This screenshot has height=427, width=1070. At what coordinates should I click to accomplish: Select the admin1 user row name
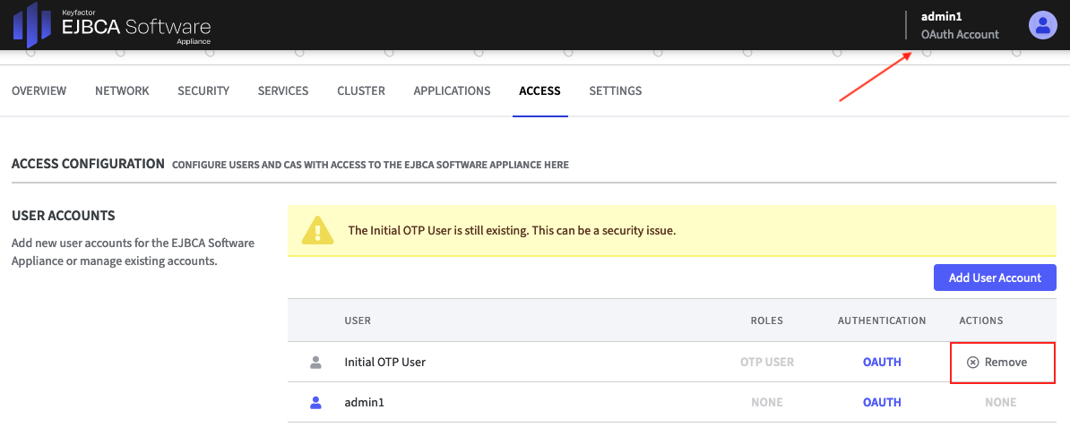coord(364,403)
